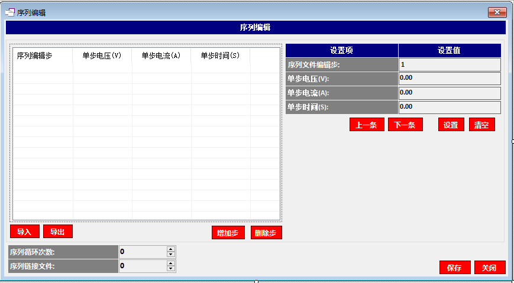Screen dimensions: 514x283
Task: Click the 单步电流(A) value field
Action: coord(450,93)
